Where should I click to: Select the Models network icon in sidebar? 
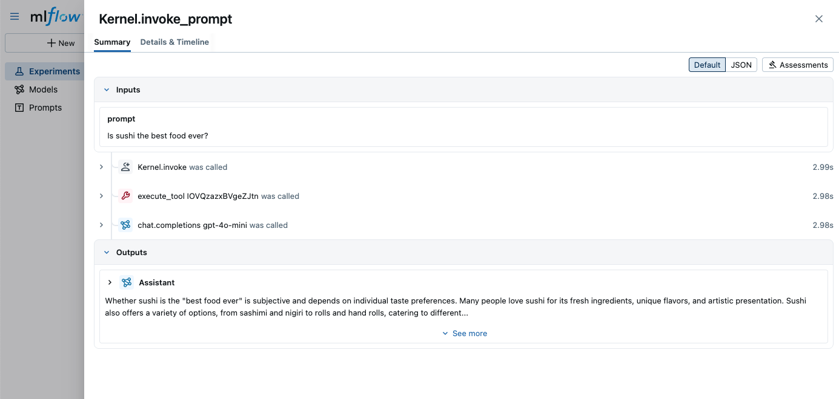tap(19, 89)
